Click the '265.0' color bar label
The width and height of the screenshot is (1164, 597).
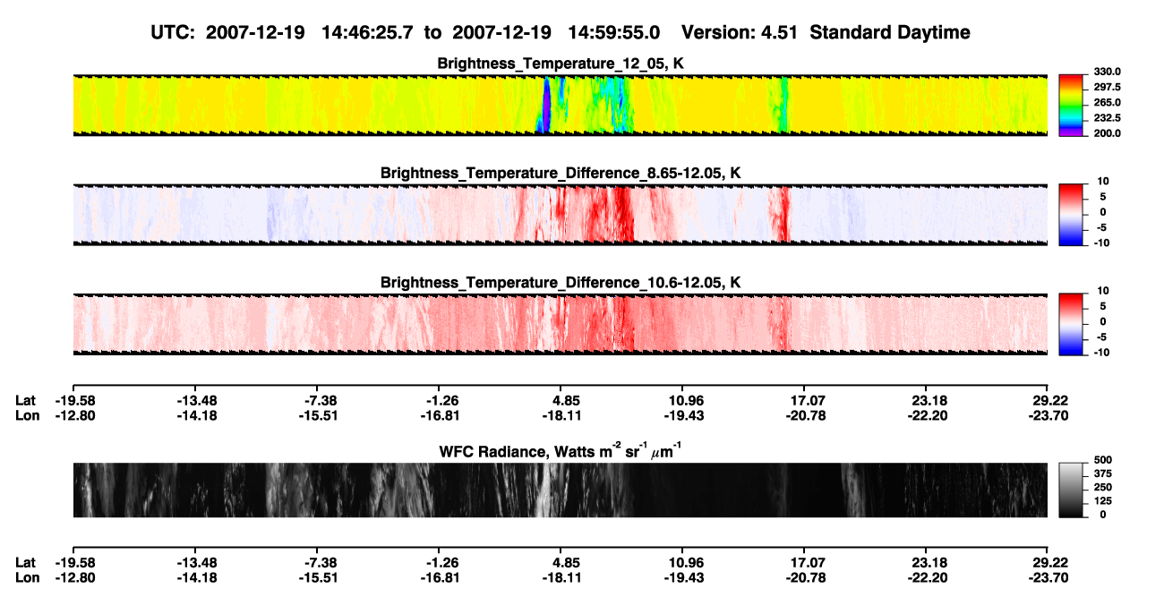pos(1106,103)
